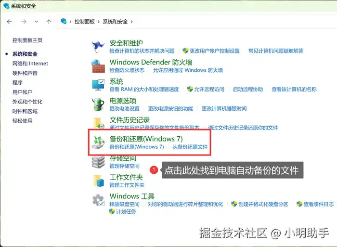337x247 pixels.
Task: Click 从备份还原文件
Action: [x=190, y=147]
